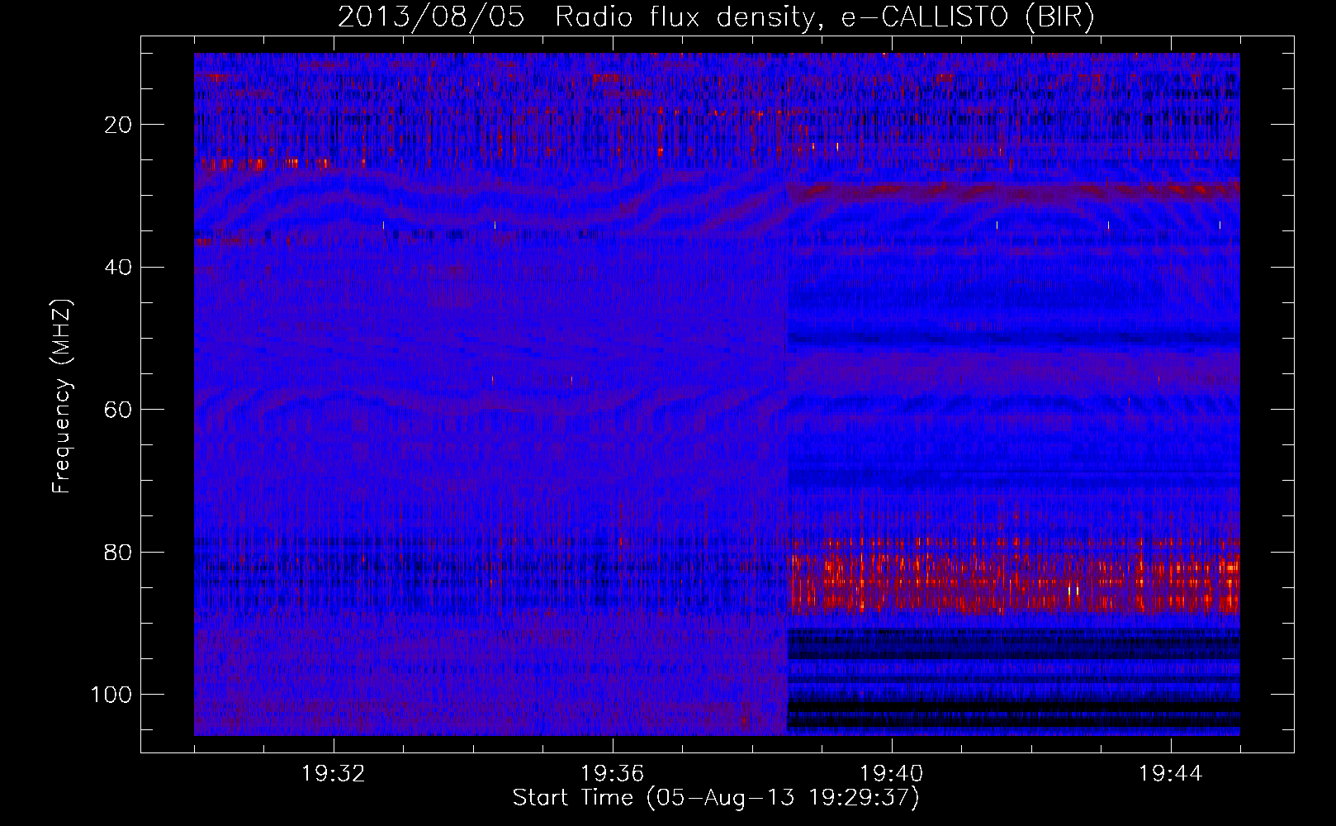
Task: Click the 19:44 time tick label
Action: point(1171,774)
